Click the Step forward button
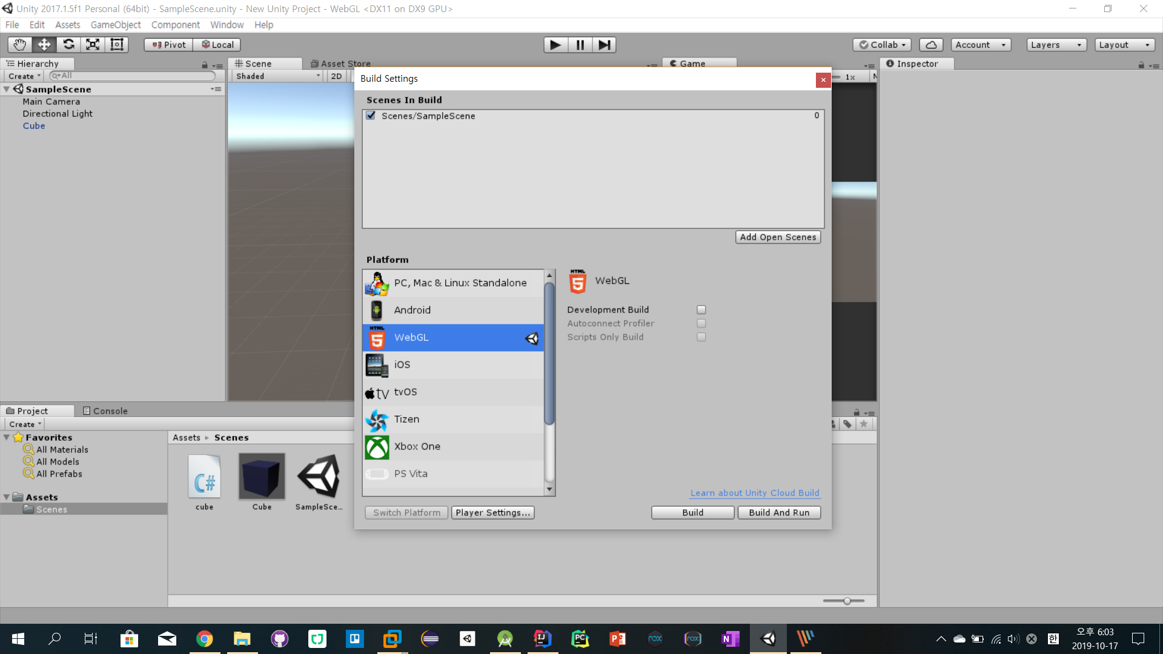Image resolution: width=1163 pixels, height=654 pixels. click(604, 45)
